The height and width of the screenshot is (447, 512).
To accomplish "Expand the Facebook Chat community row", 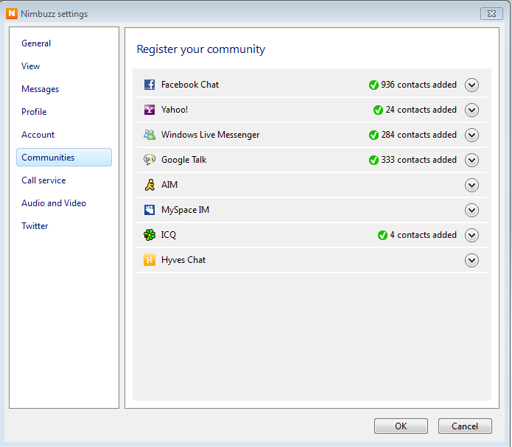I will 471,85.
